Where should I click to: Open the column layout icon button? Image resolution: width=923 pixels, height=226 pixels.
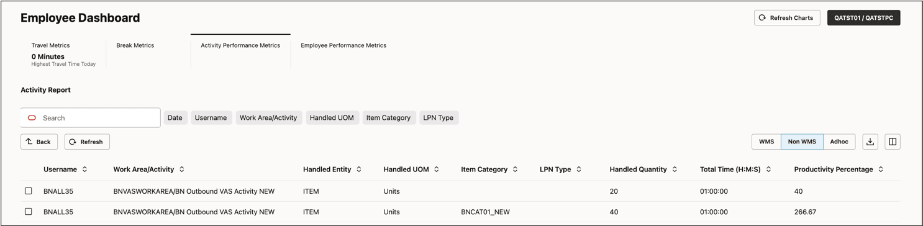(x=893, y=142)
